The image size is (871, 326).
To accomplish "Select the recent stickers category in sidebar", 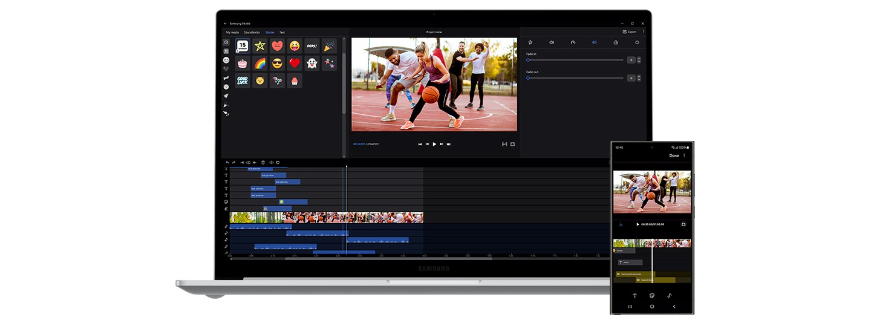I will point(226,42).
